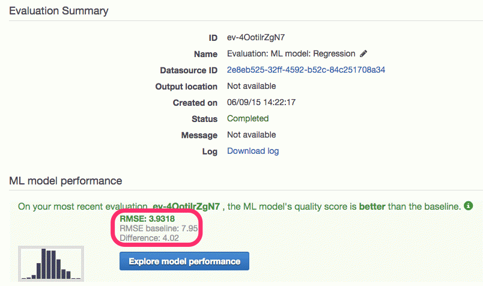Click the Evaluation Summary heading

(58, 11)
